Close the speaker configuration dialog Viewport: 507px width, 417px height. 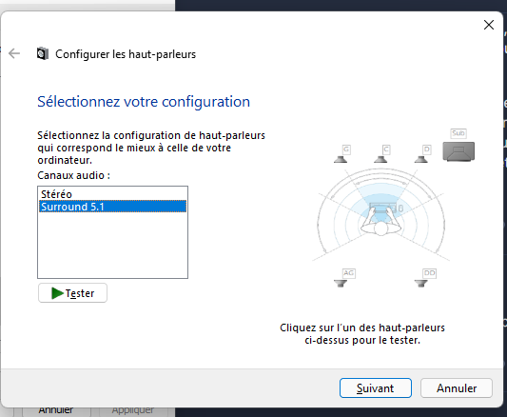click(x=489, y=25)
